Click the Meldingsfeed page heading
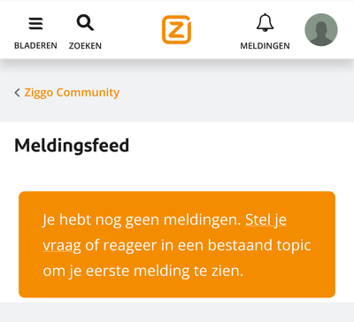Viewport: 354px width, 322px height. (72, 145)
